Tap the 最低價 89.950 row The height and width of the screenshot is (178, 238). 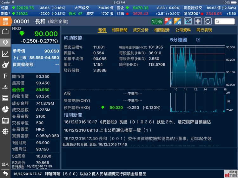(36, 90)
